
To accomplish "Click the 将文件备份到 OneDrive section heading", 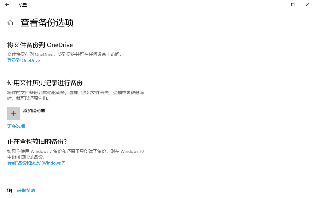I will coord(40,45).
